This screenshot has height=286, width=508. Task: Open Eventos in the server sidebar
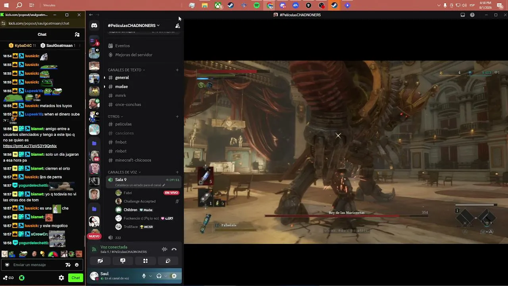144,46
